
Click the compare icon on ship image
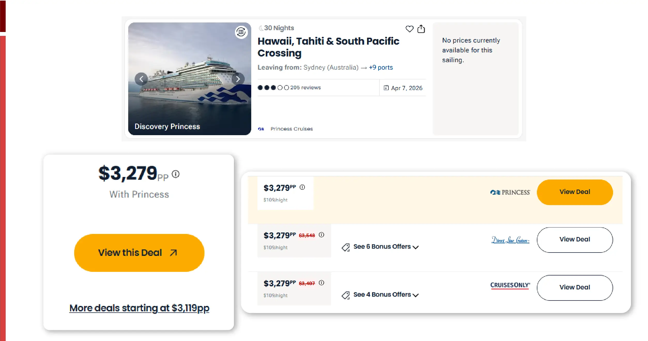[x=241, y=32]
